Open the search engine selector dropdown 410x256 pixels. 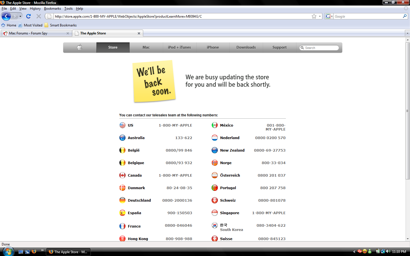tap(329, 16)
